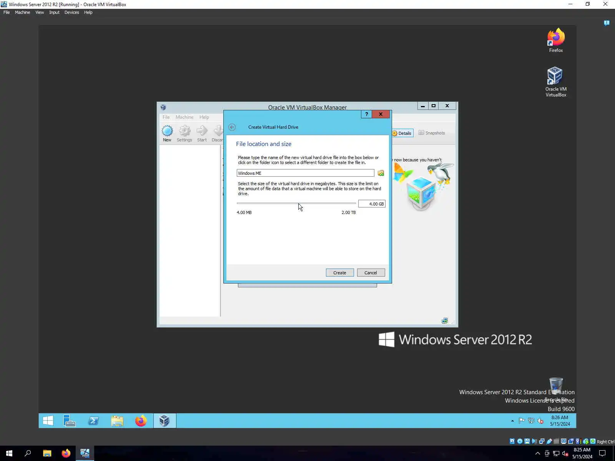615x461 pixels.
Task: Open the outer VirtualBox window View menu
Action: [x=40, y=12]
